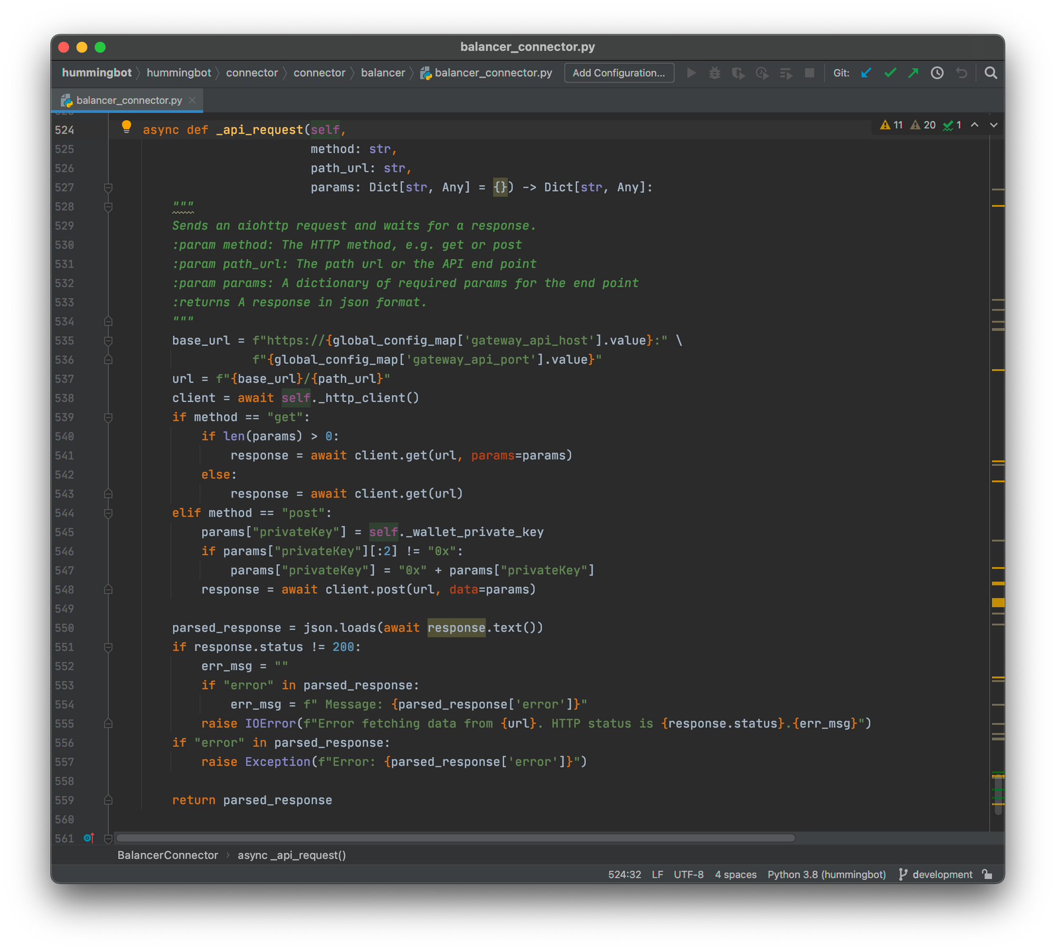
Task: Close the balancer_connector.py tab
Action: click(x=192, y=100)
